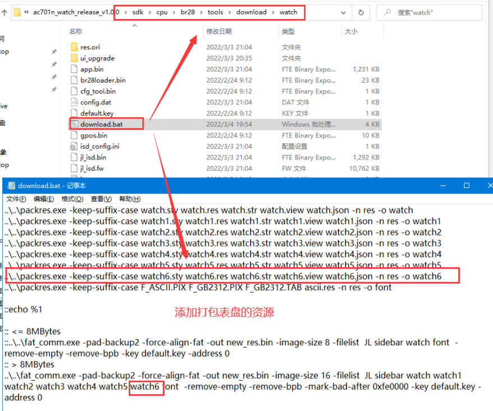Expand the chevron after the sdk breadcrumb

pyautogui.click(x=150, y=12)
